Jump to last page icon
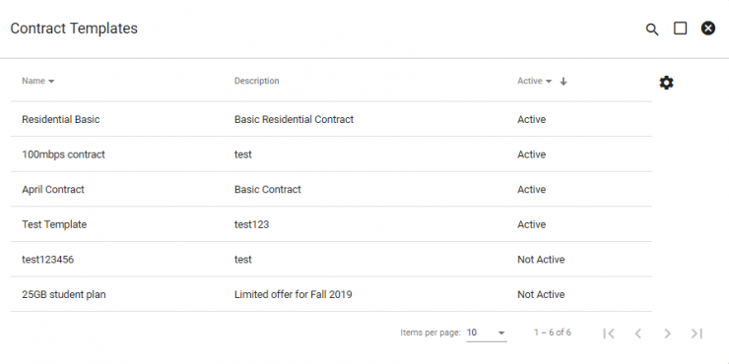 [696, 333]
